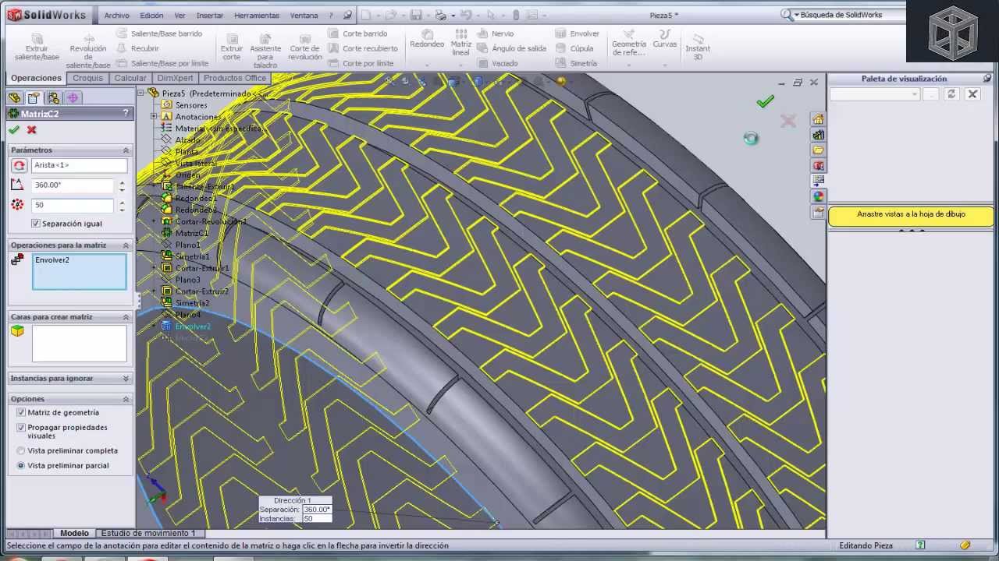Click the reverse direction icon beside Arista<1>

19,165
